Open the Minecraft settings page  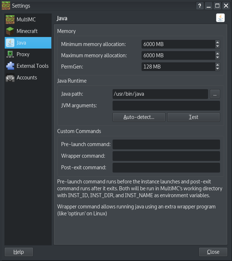[28, 31]
